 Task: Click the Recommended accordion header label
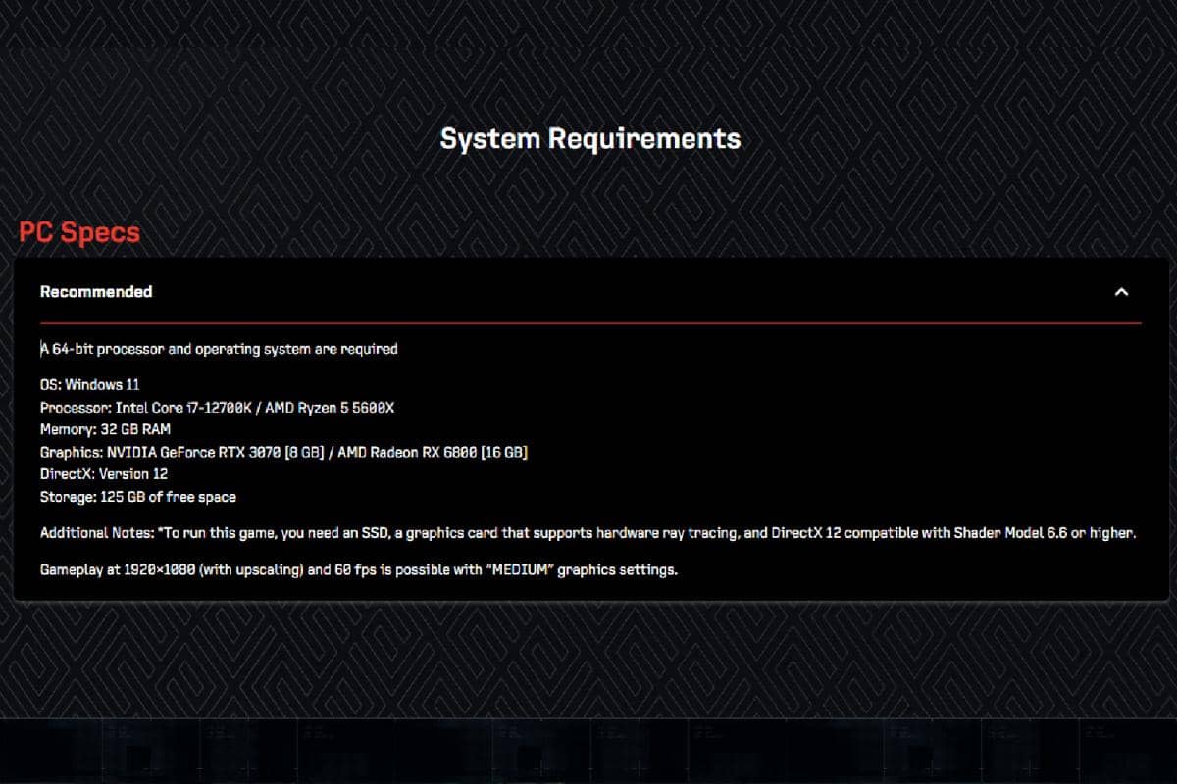click(x=96, y=292)
